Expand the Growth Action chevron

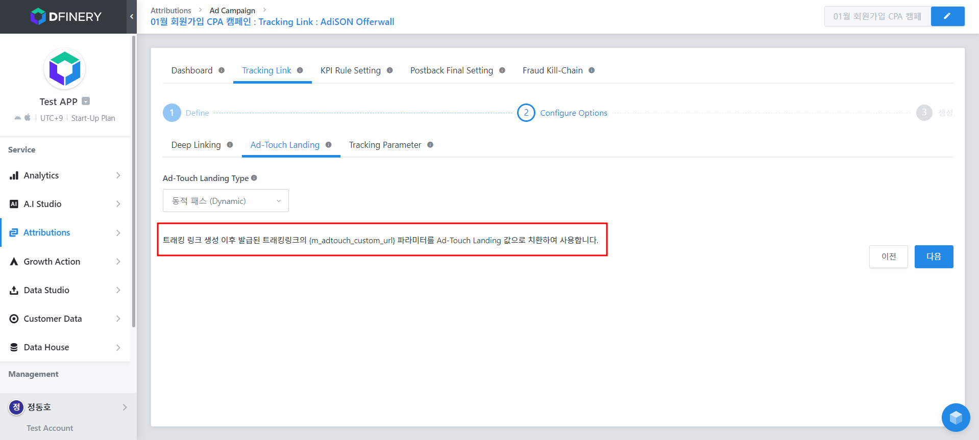coord(118,262)
